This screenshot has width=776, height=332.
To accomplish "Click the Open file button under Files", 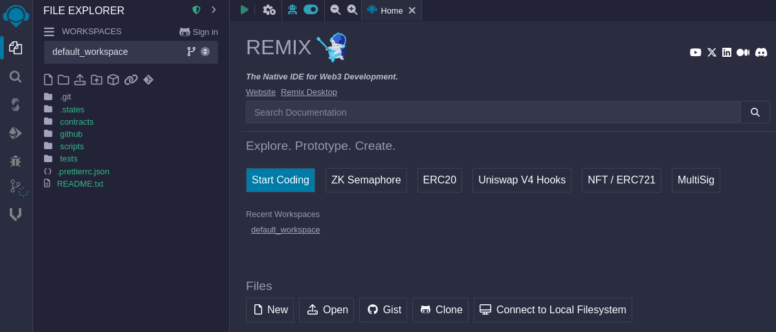I will click(x=326, y=310).
